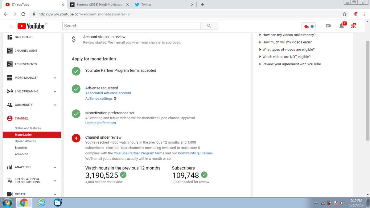Click the Achievements sidebar icon
Viewport: 370px width, 208px height.
coord(9,64)
